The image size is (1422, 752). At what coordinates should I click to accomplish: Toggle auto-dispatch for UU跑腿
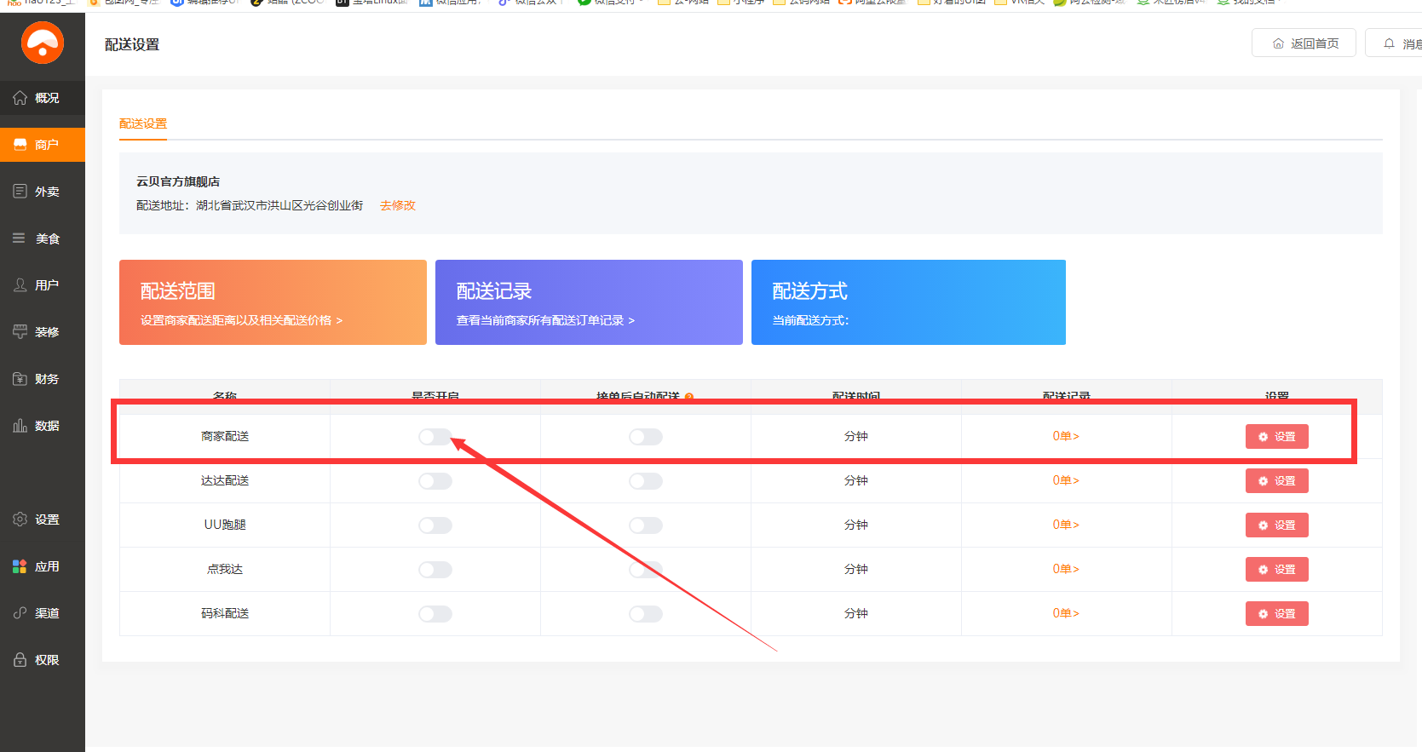point(646,525)
